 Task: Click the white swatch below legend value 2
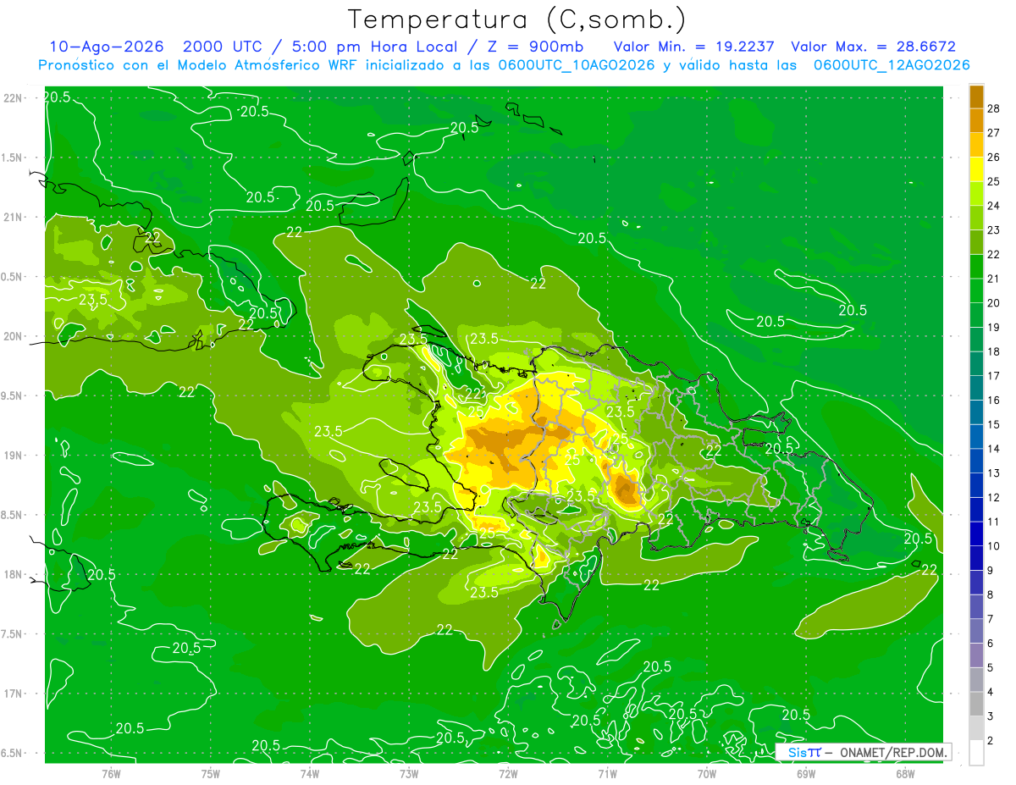tap(976, 753)
